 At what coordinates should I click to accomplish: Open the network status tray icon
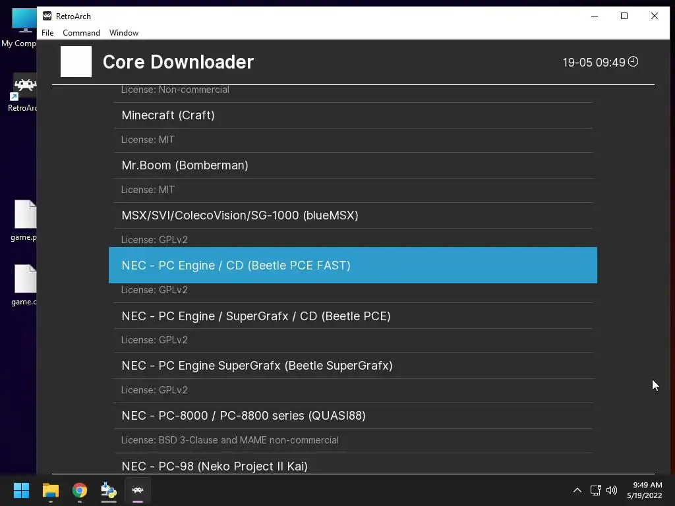[x=596, y=490]
